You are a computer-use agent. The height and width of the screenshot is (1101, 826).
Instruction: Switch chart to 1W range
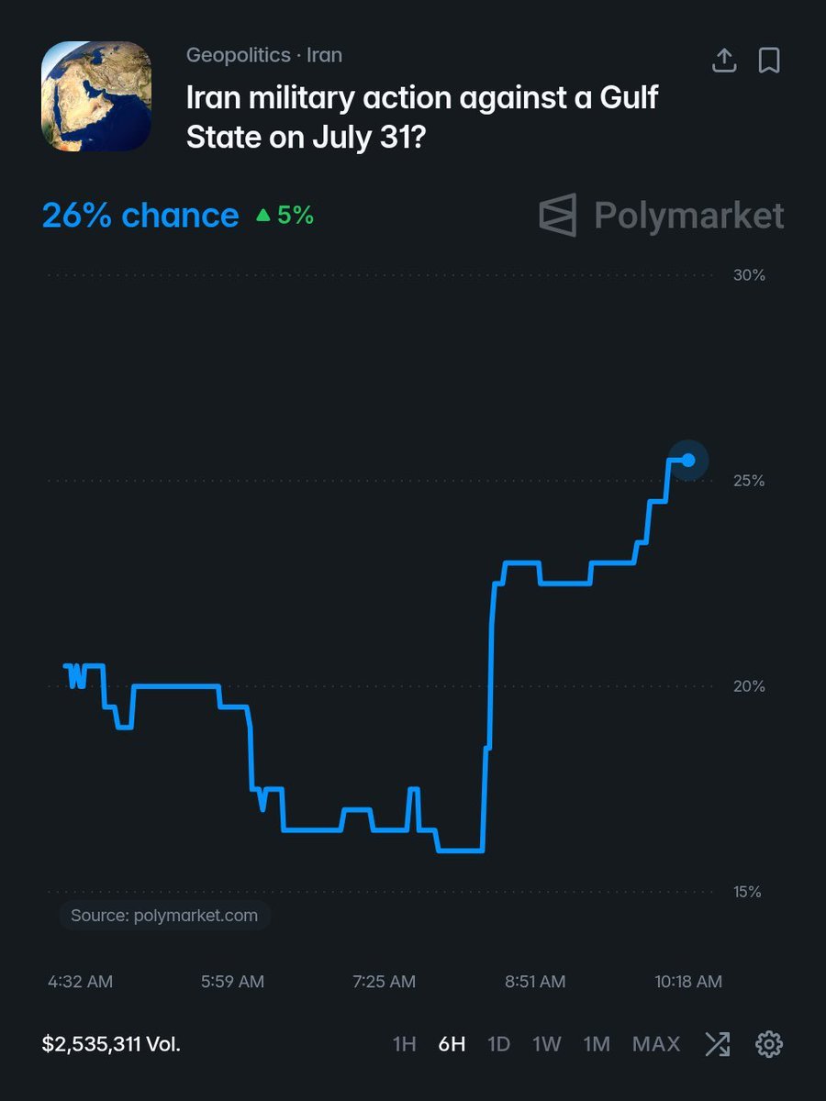(x=547, y=1044)
